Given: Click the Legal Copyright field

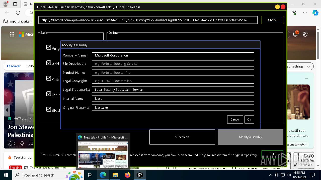Looking at the screenshot, I should pos(173,81).
